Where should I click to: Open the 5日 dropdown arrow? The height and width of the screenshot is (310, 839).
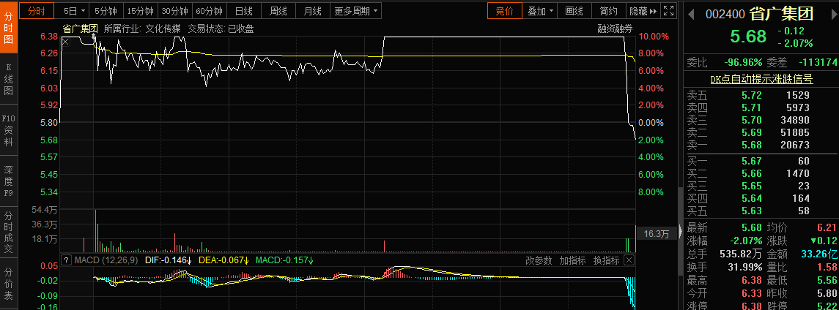pyautogui.click(x=84, y=11)
